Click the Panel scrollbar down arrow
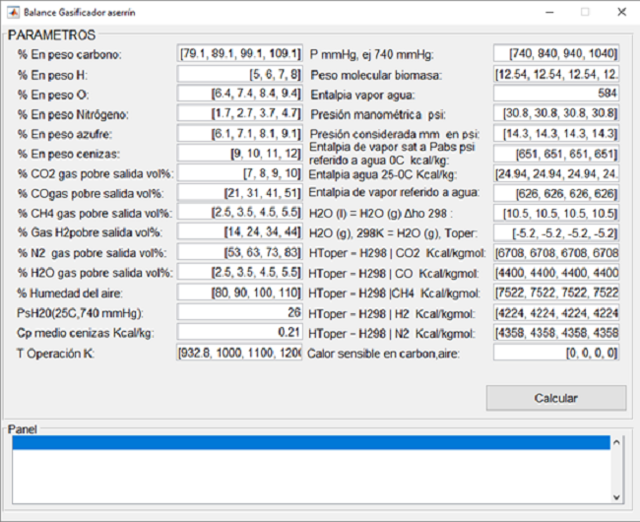Viewport: 640px width, 522px height. [x=618, y=496]
